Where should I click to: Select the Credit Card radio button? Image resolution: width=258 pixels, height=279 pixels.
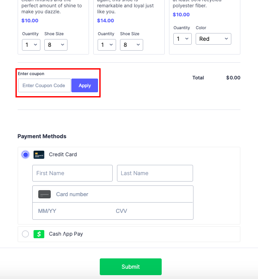tap(25, 155)
